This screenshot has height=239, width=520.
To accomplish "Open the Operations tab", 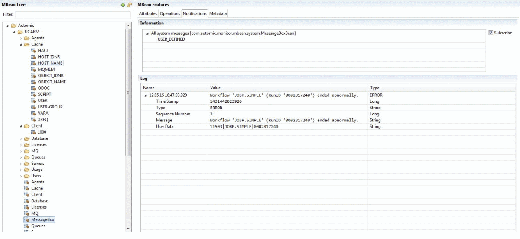I will point(170,14).
